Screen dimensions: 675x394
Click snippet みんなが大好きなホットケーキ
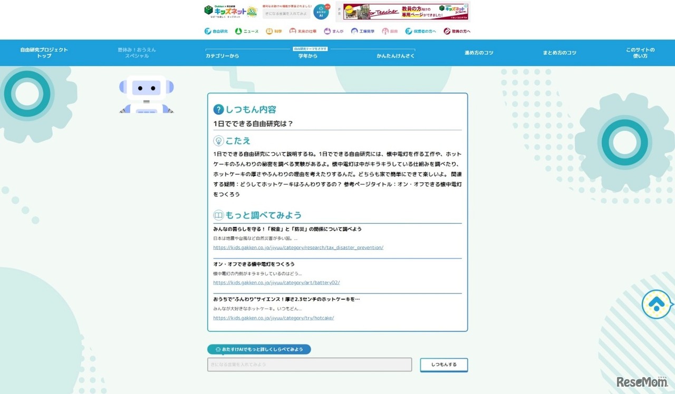pos(257,309)
